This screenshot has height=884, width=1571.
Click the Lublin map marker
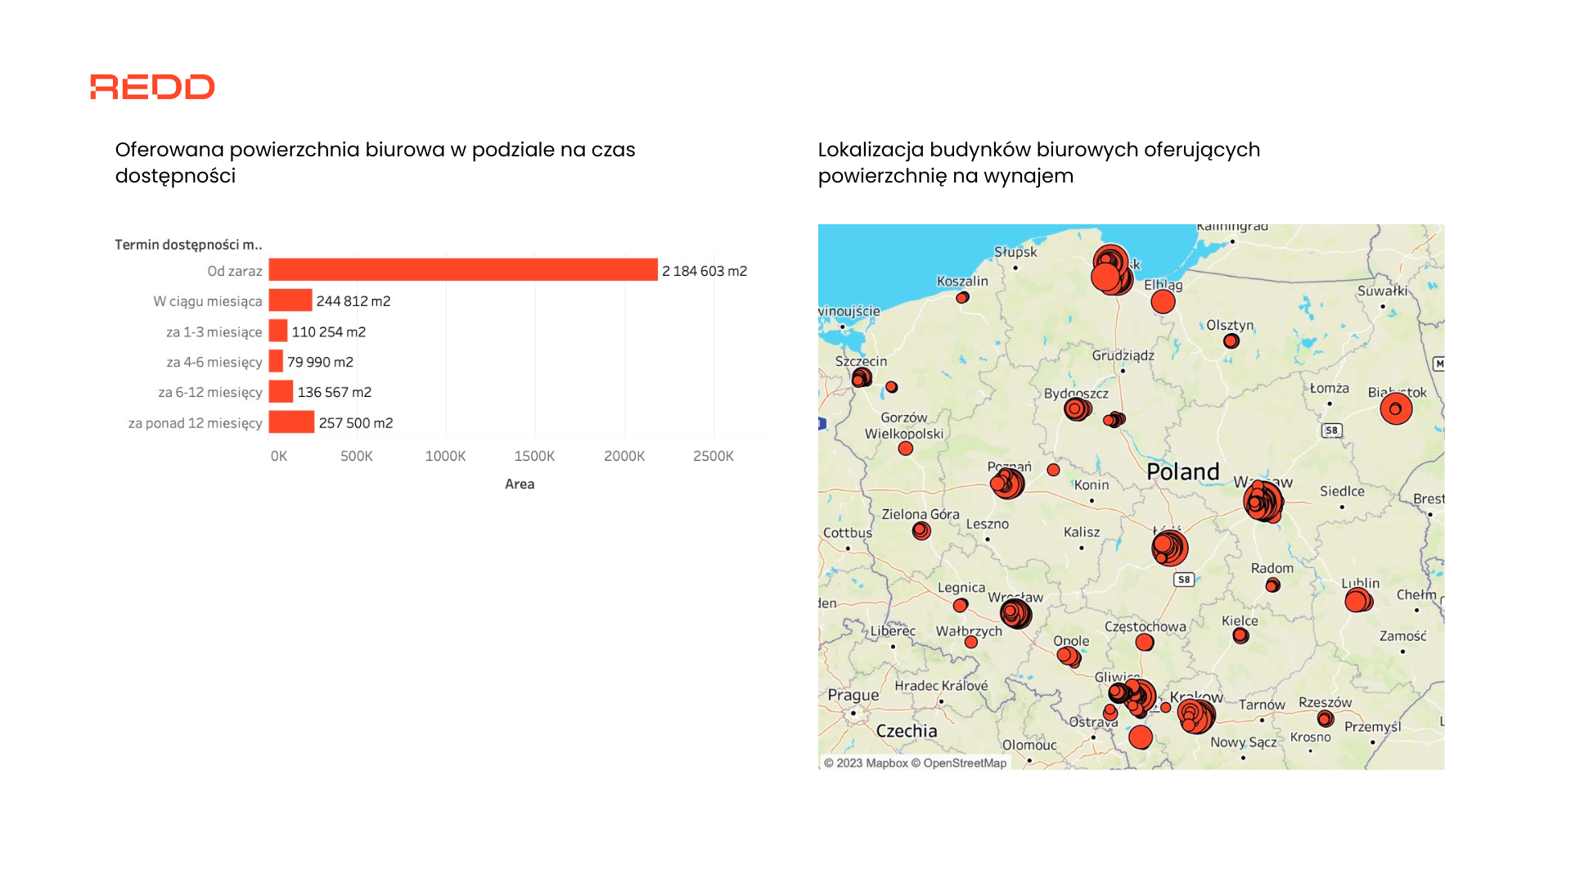coord(1358,600)
